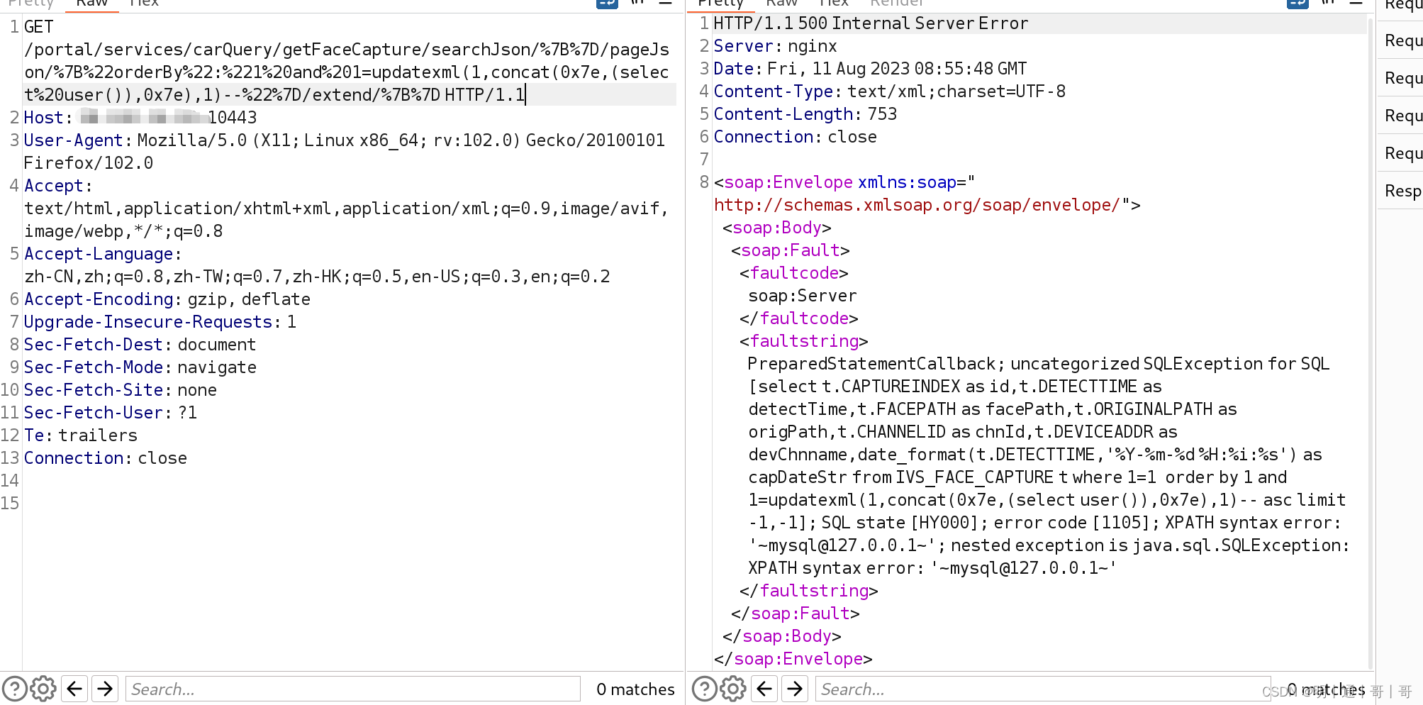This screenshot has width=1423, height=705.
Task: Click the 'Te: trailers' header line
Action: pyautogui.click(x=81, y=435)
